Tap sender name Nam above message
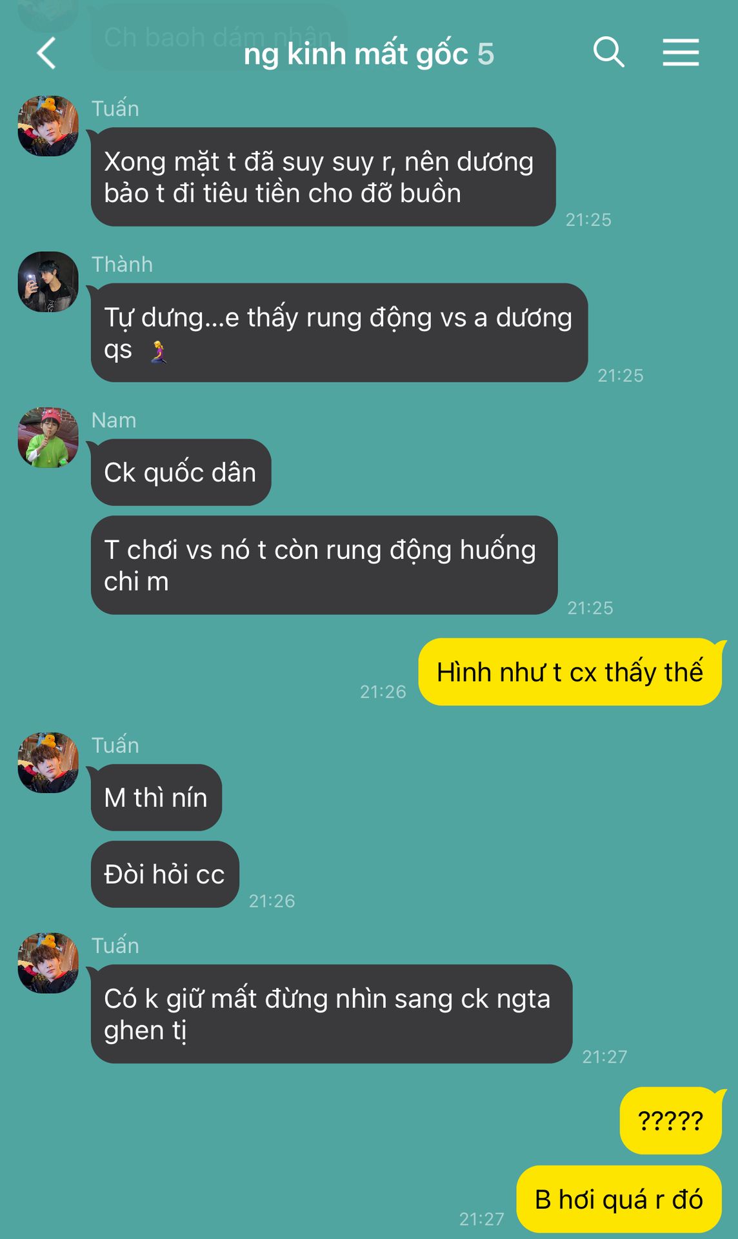 point(114,420)
